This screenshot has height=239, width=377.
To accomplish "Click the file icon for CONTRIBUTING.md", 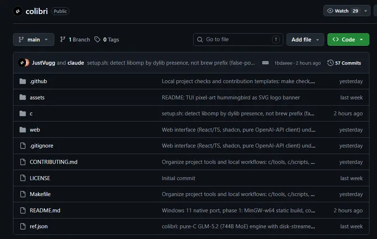I will point(23,162).
